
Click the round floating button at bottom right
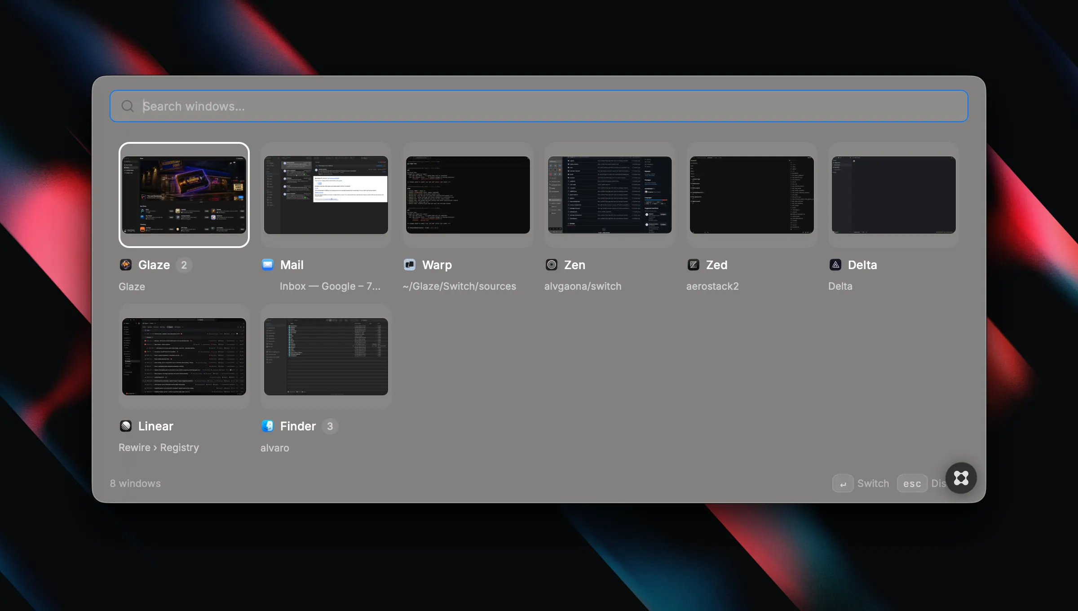pos(961,478)
